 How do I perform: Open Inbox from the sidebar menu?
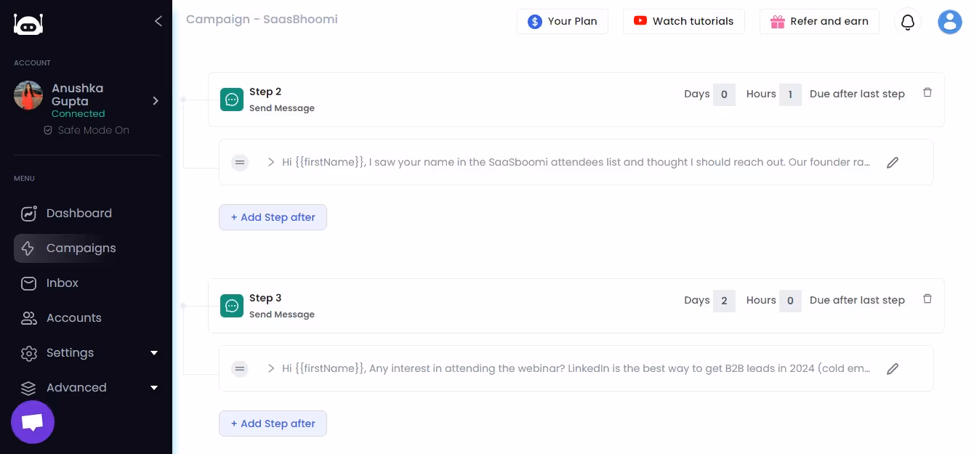pos(63,283)
